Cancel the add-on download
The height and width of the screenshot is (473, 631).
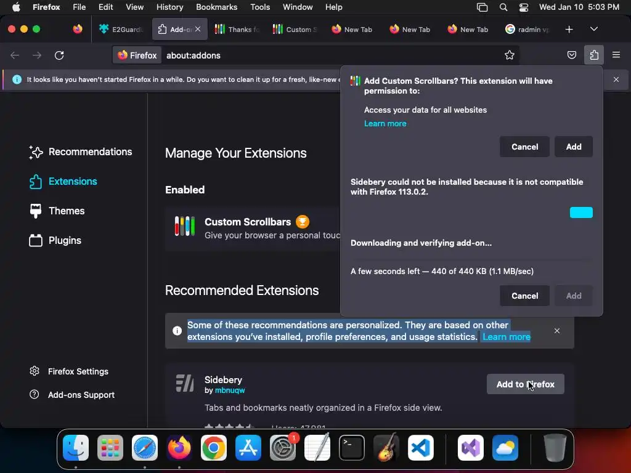tap(524, 296)
